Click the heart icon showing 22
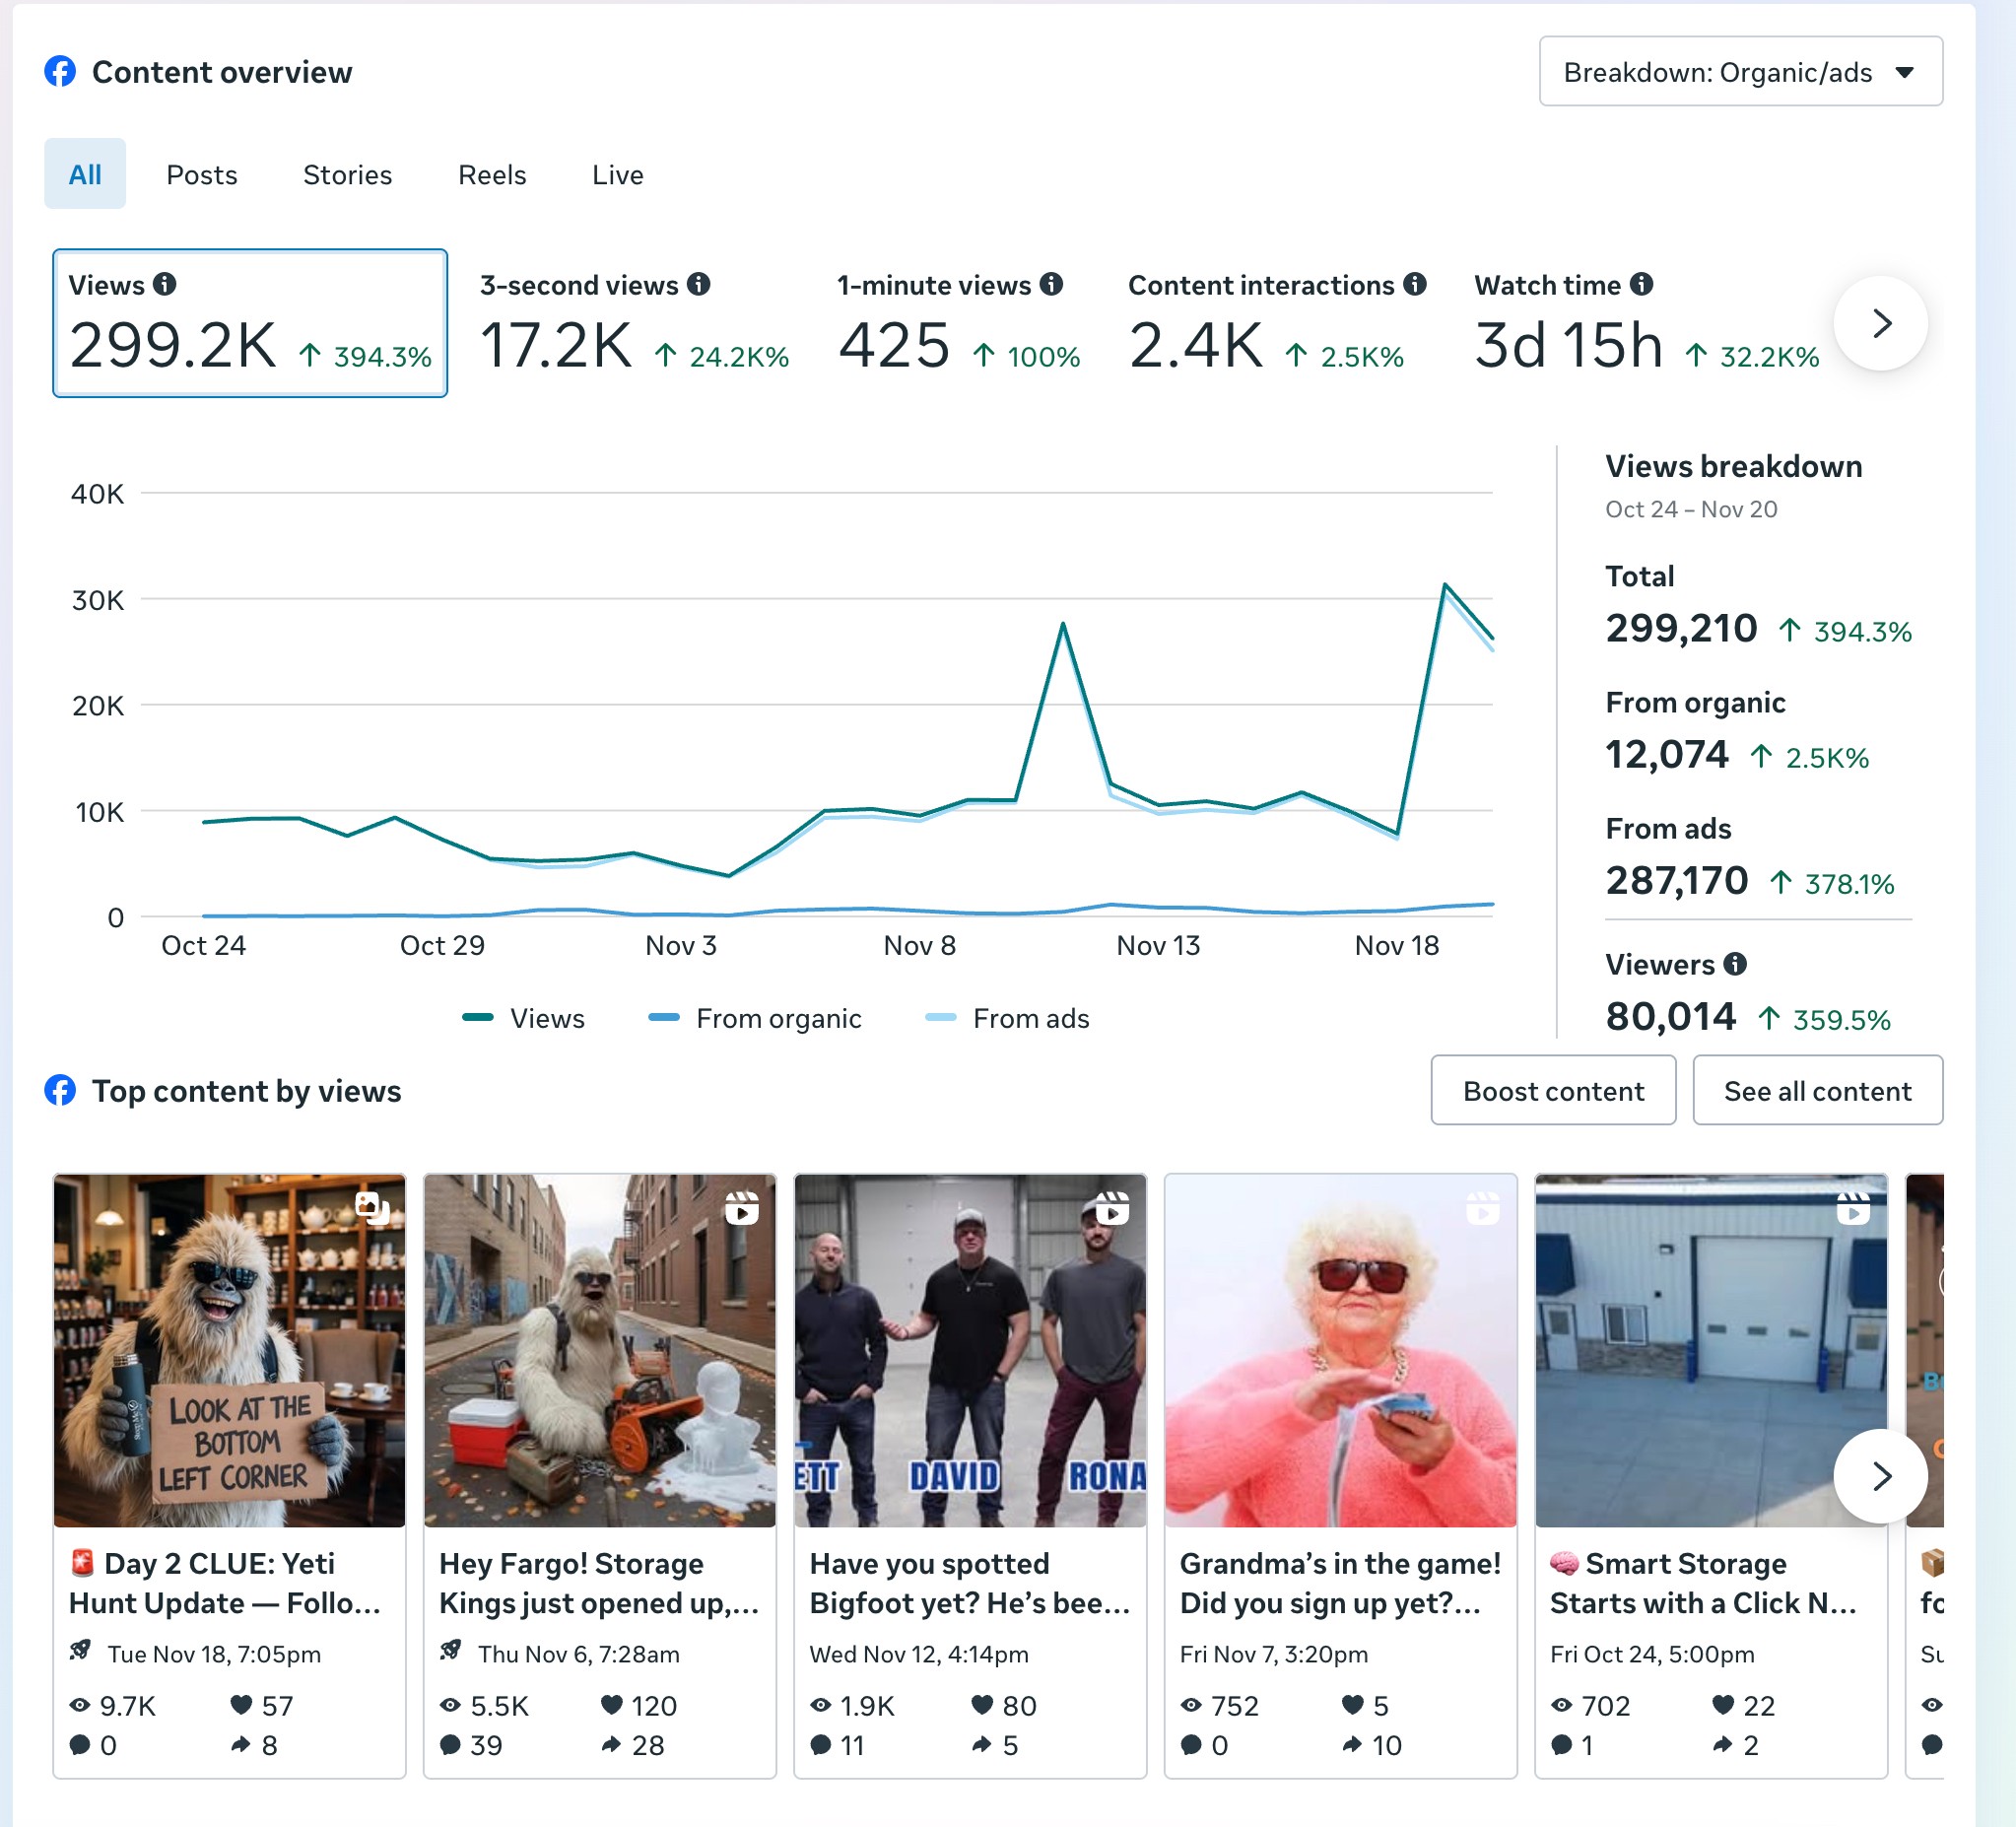Screen dimensions: 2016x1827 1723,1705
